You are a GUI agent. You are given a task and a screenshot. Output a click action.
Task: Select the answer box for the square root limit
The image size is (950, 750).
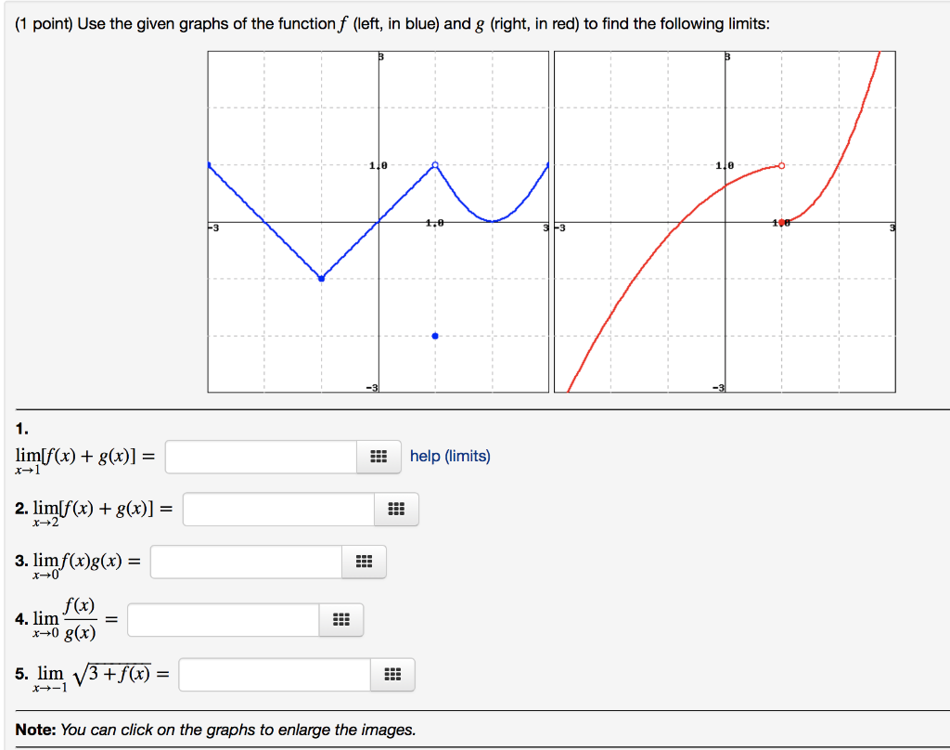[x=274, y=674]
